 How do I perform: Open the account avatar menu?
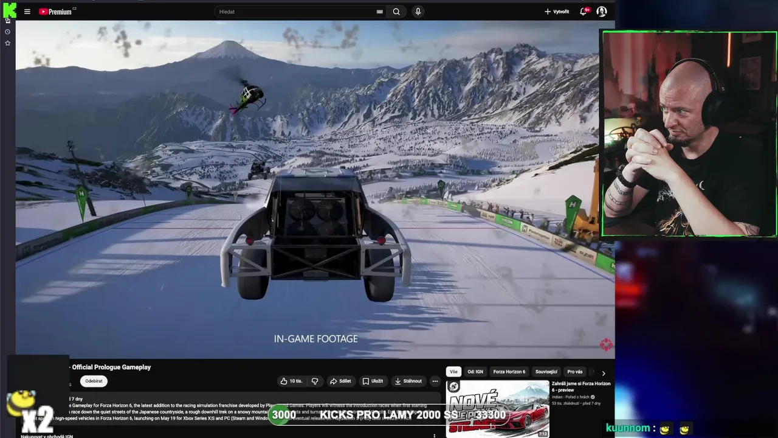(602, 12)
